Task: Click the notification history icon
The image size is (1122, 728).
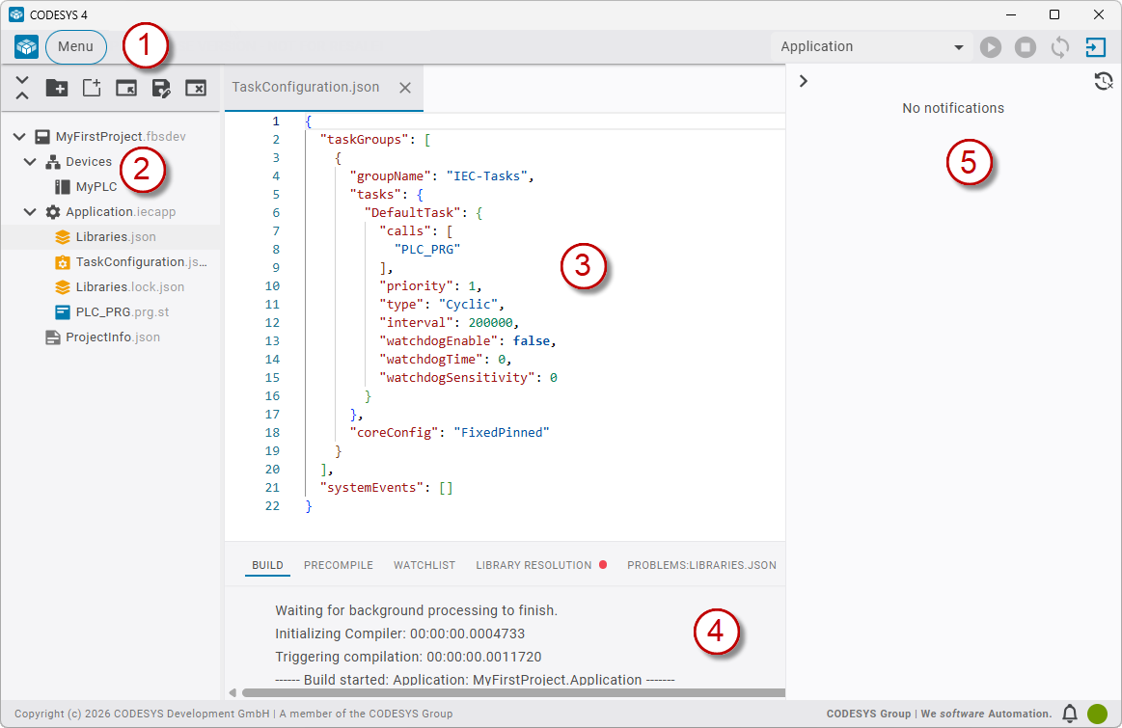Action: click(x=1104, y=81)
